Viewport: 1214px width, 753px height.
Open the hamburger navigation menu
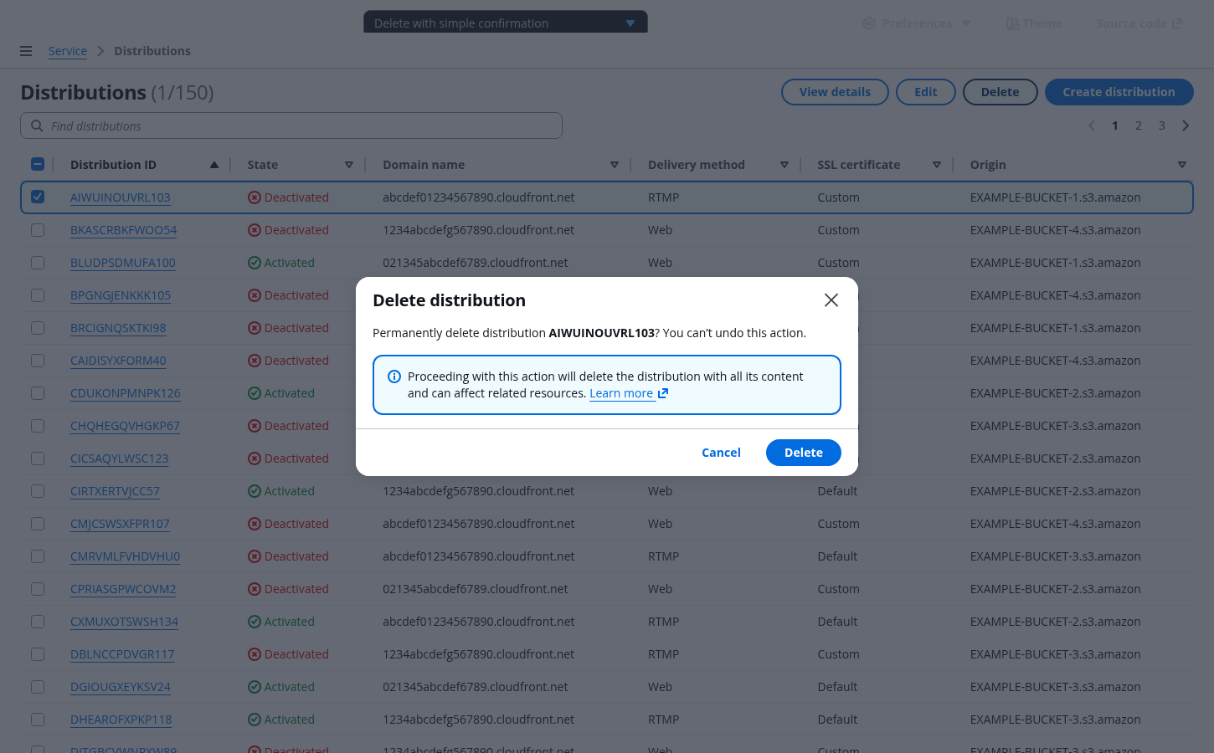pyautogui.click(x=26, y=51)
